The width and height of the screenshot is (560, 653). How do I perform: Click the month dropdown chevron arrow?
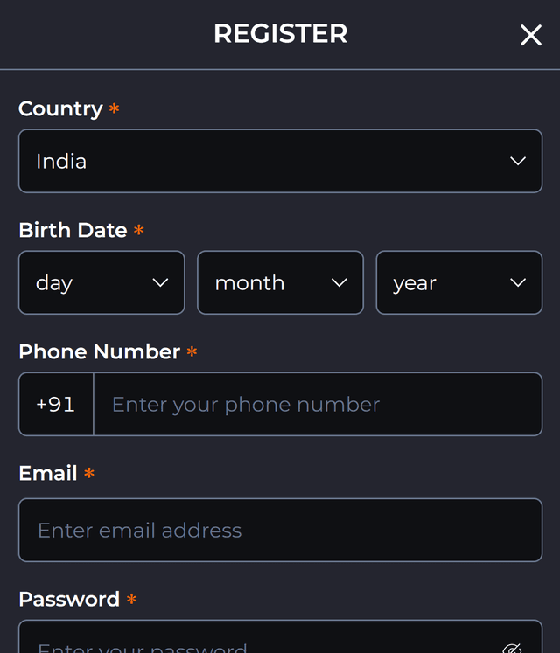pos(339,282)
